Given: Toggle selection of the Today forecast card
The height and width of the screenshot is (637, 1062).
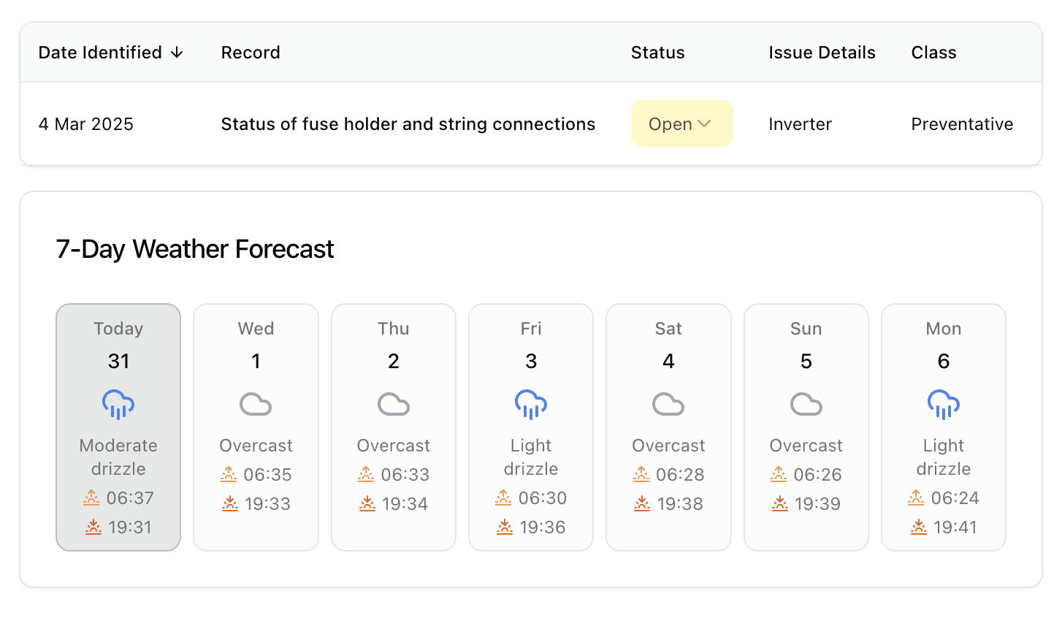Looking at the screenshot, I should tap(118, 427).
